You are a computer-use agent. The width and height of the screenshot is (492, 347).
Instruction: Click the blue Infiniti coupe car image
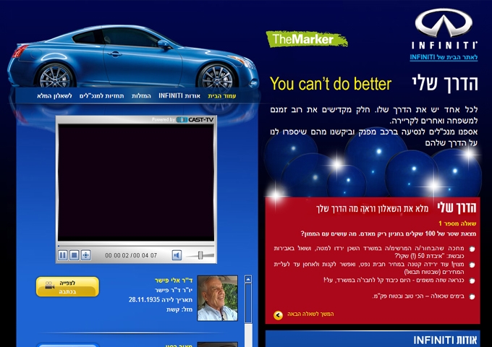click(x=133, y=56)
